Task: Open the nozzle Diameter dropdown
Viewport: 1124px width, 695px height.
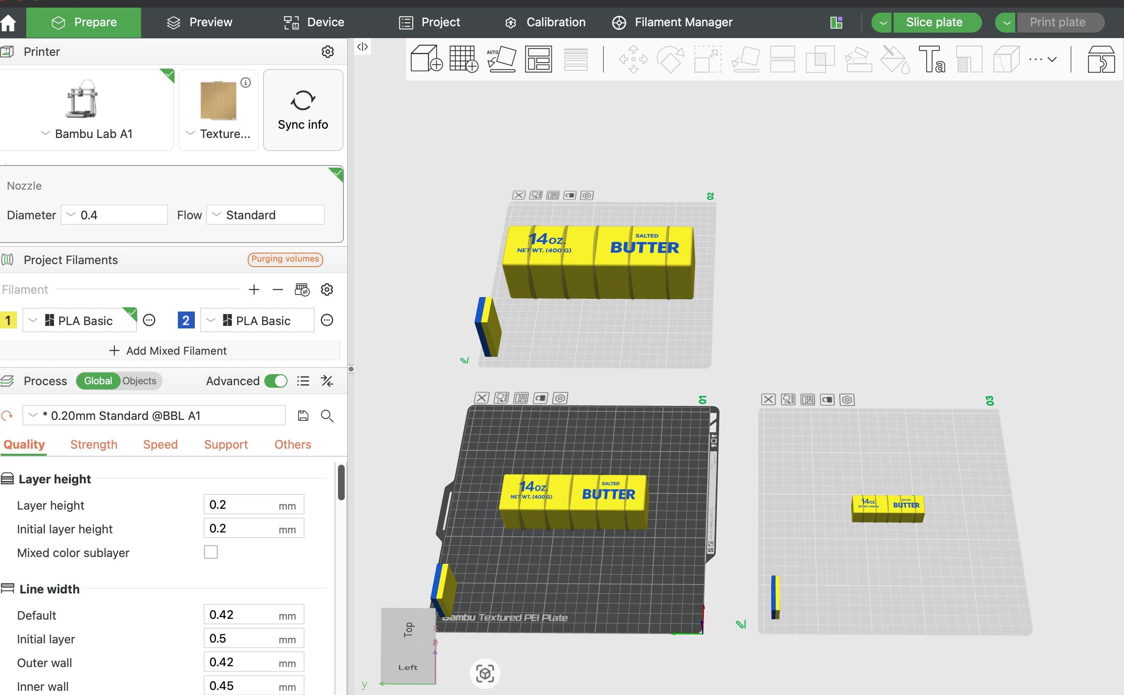Action: click(x=114, y=215)
